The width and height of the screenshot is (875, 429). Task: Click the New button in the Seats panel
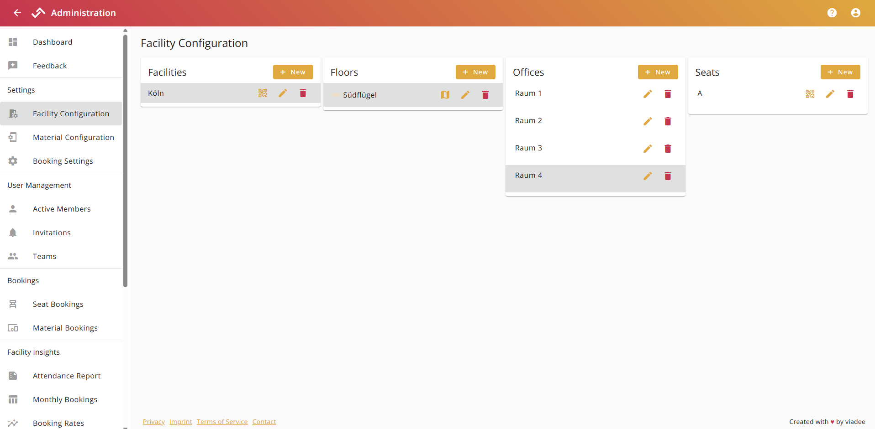(x=840, y=72)
